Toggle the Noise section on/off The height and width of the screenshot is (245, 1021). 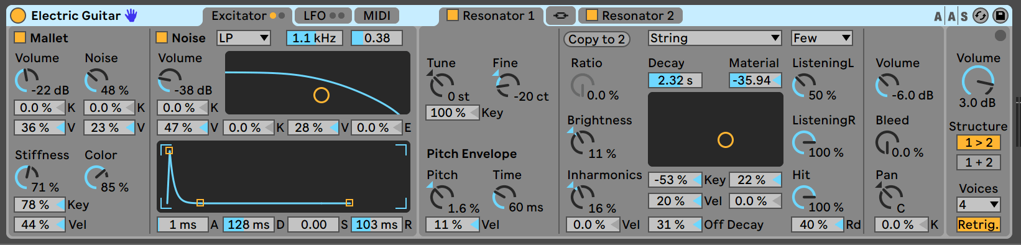[x=162, y=37]
